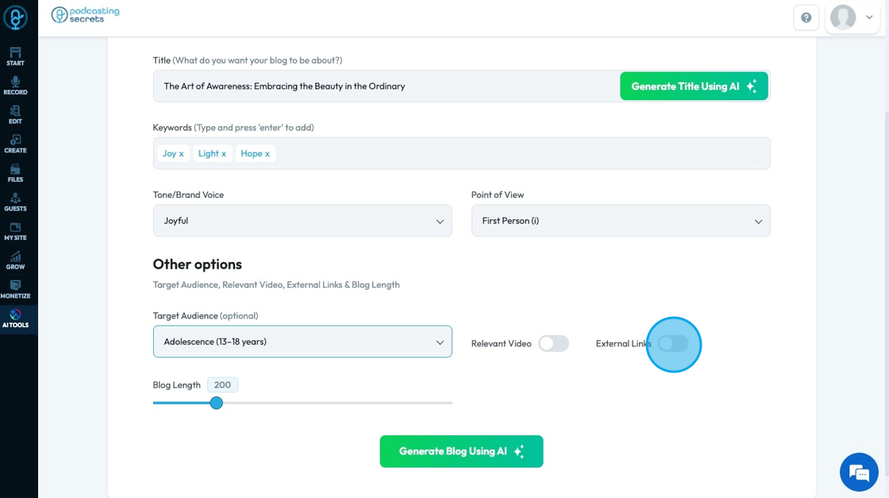The width and height of the screenshot is (889, 498).
Task: Open the GROW sidebar icon
Action: 15,260
